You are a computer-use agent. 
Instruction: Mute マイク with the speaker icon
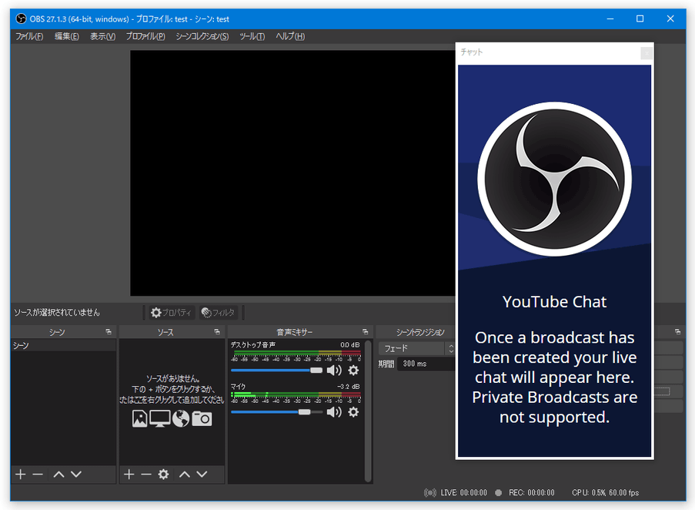click(334, 412)
